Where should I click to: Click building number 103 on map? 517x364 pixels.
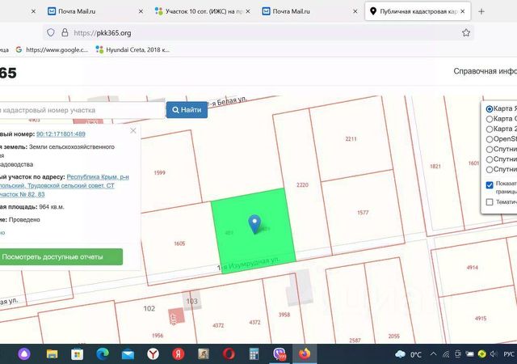pyautogui.click(x=192, y=301)
